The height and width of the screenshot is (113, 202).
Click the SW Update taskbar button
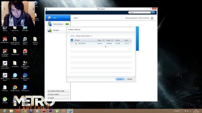click(70, 111)
